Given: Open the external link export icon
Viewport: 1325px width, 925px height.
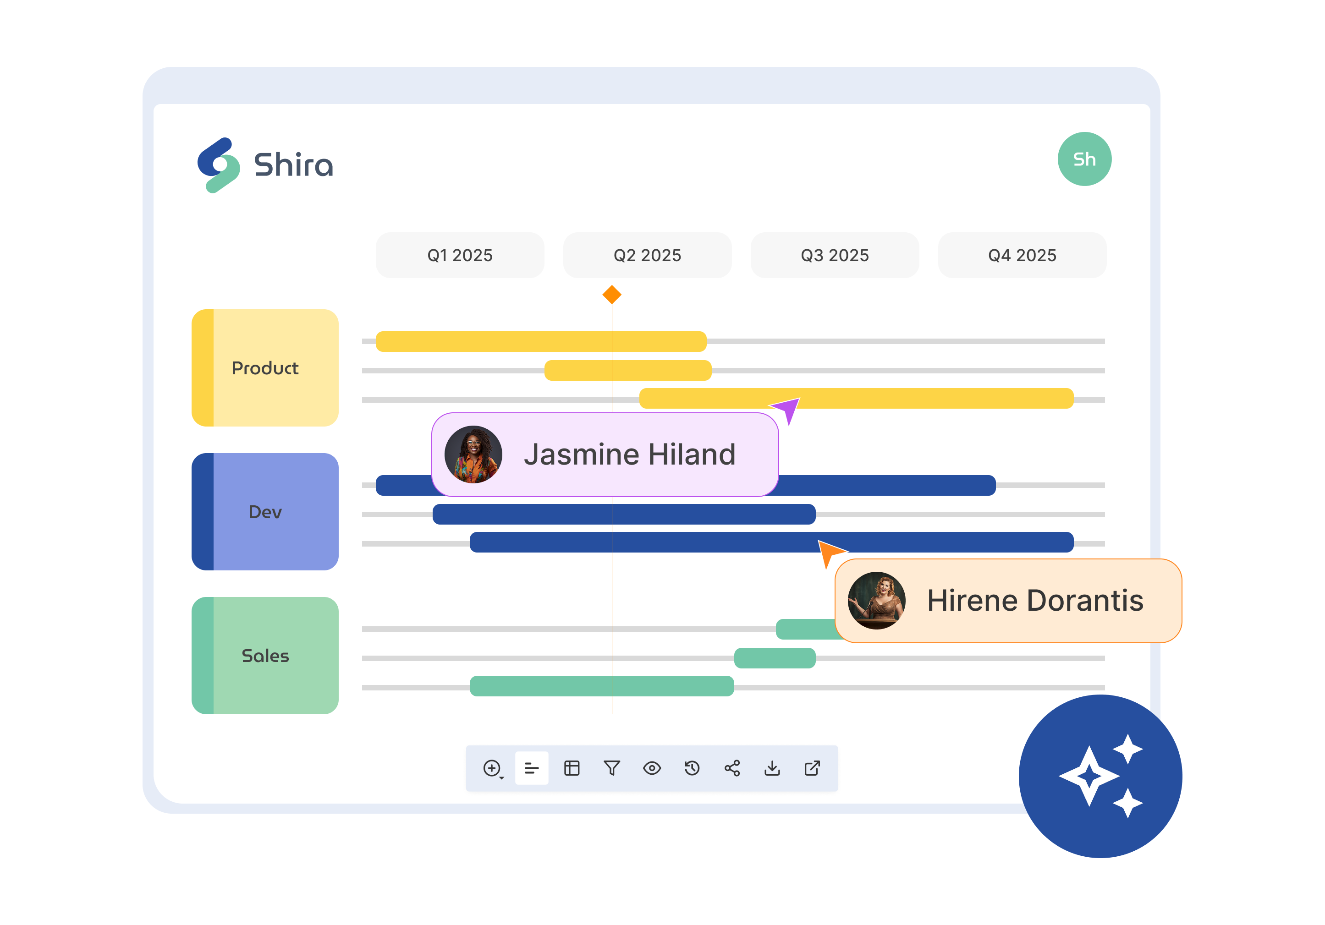Looking at the screenshot, I should (x=812, y=768).
